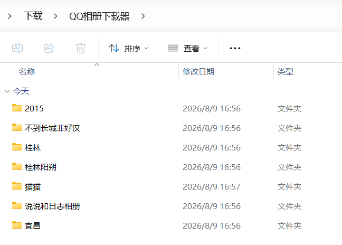The height and width of the screenshot is (245, 342).
Task: Expand the chevron between 下载 and QQ相册下载器
Action: coord(55,16)
